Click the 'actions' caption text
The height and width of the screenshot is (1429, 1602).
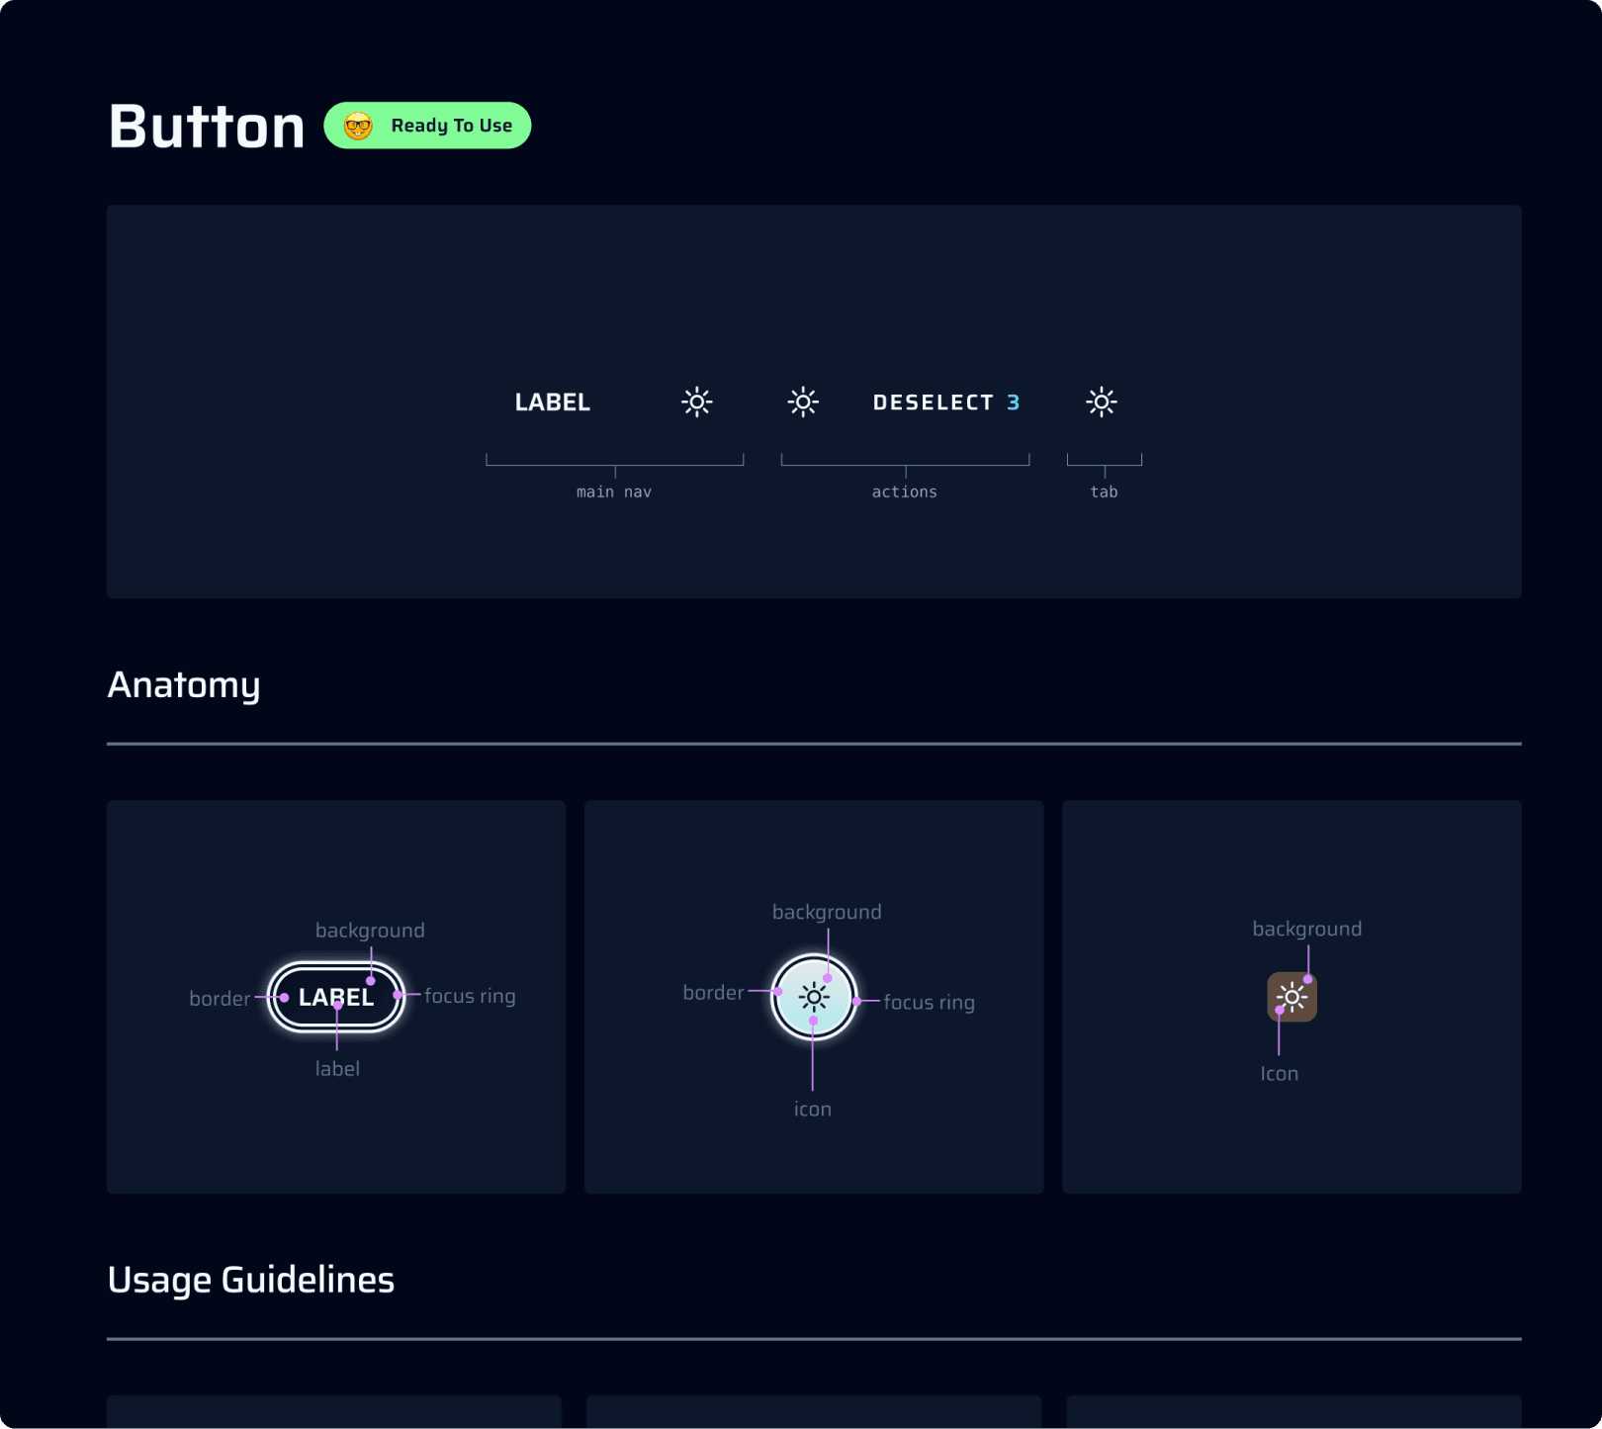[905, 491]
